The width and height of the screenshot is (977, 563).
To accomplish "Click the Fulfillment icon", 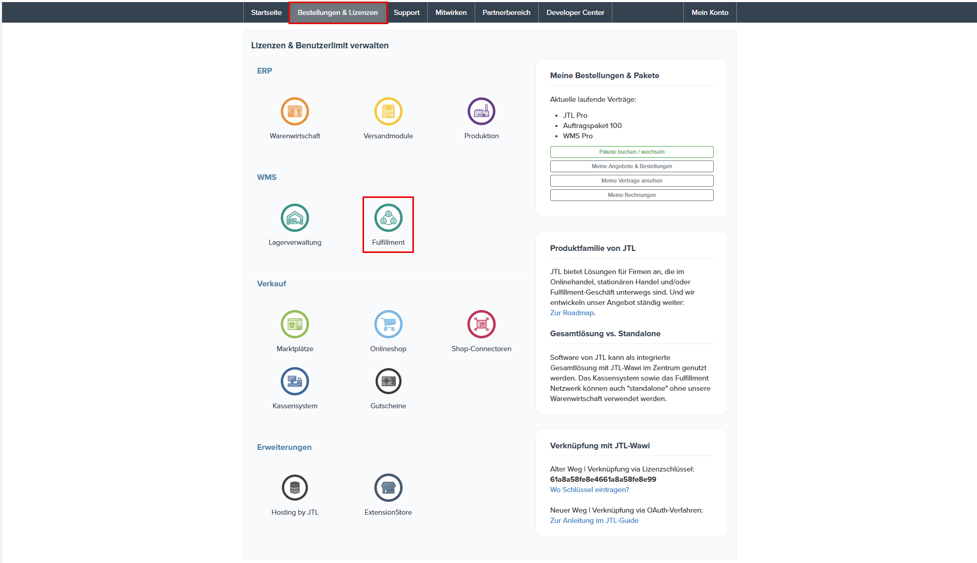I will (388, 218).
